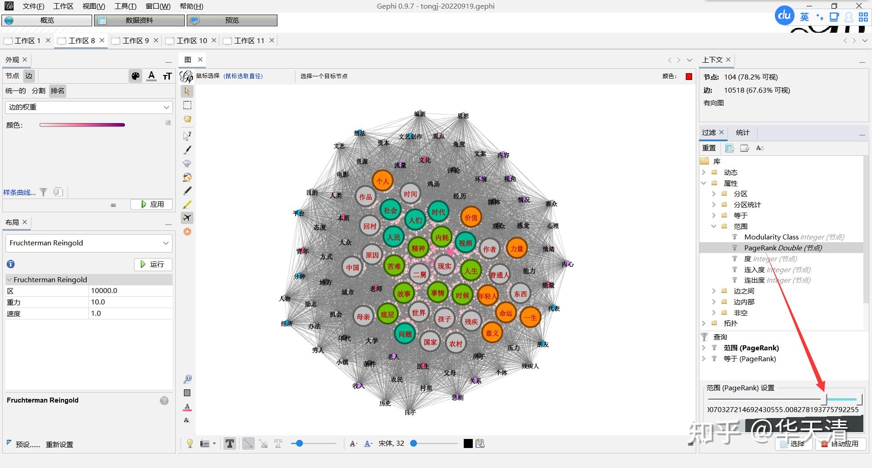The width and height of the screenshot is (872, 468).
Task: Open the 数据资料 view tab
Action: tap(139, 20)
